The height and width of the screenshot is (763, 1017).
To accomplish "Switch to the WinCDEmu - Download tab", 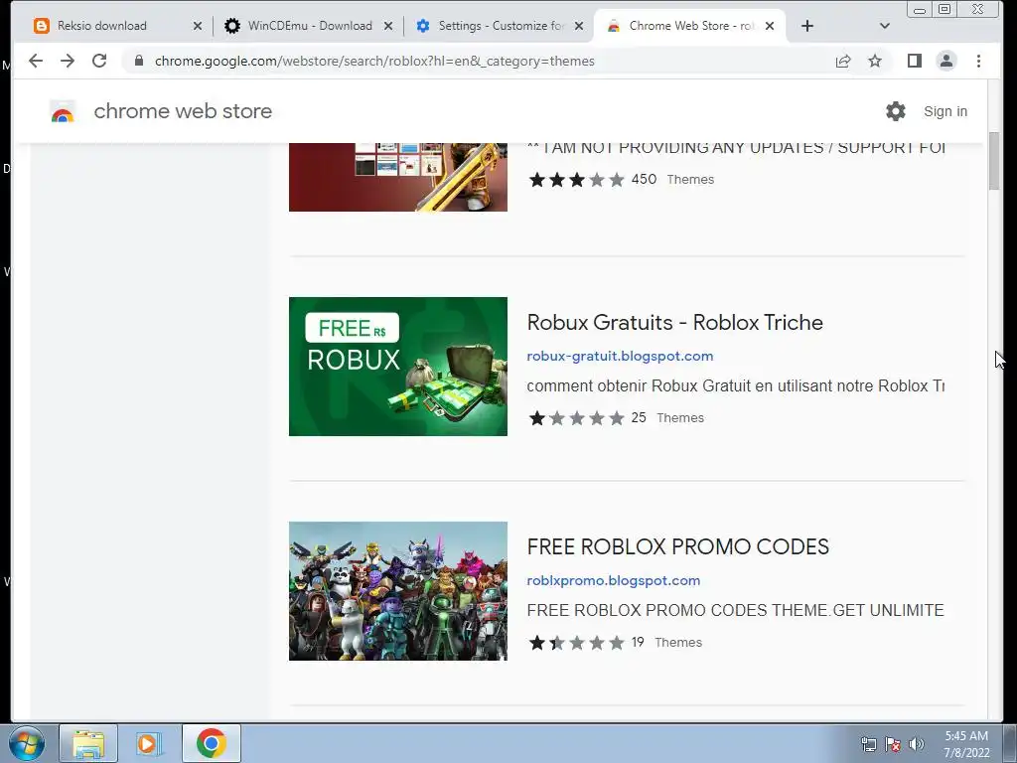I will [x=309, y=26].
